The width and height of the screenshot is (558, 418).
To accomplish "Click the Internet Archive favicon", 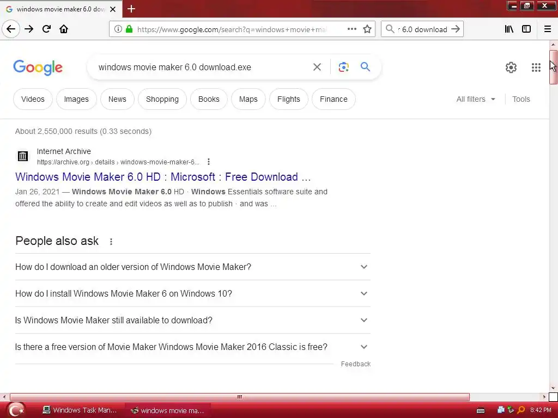I will click(x=23, y=156).
